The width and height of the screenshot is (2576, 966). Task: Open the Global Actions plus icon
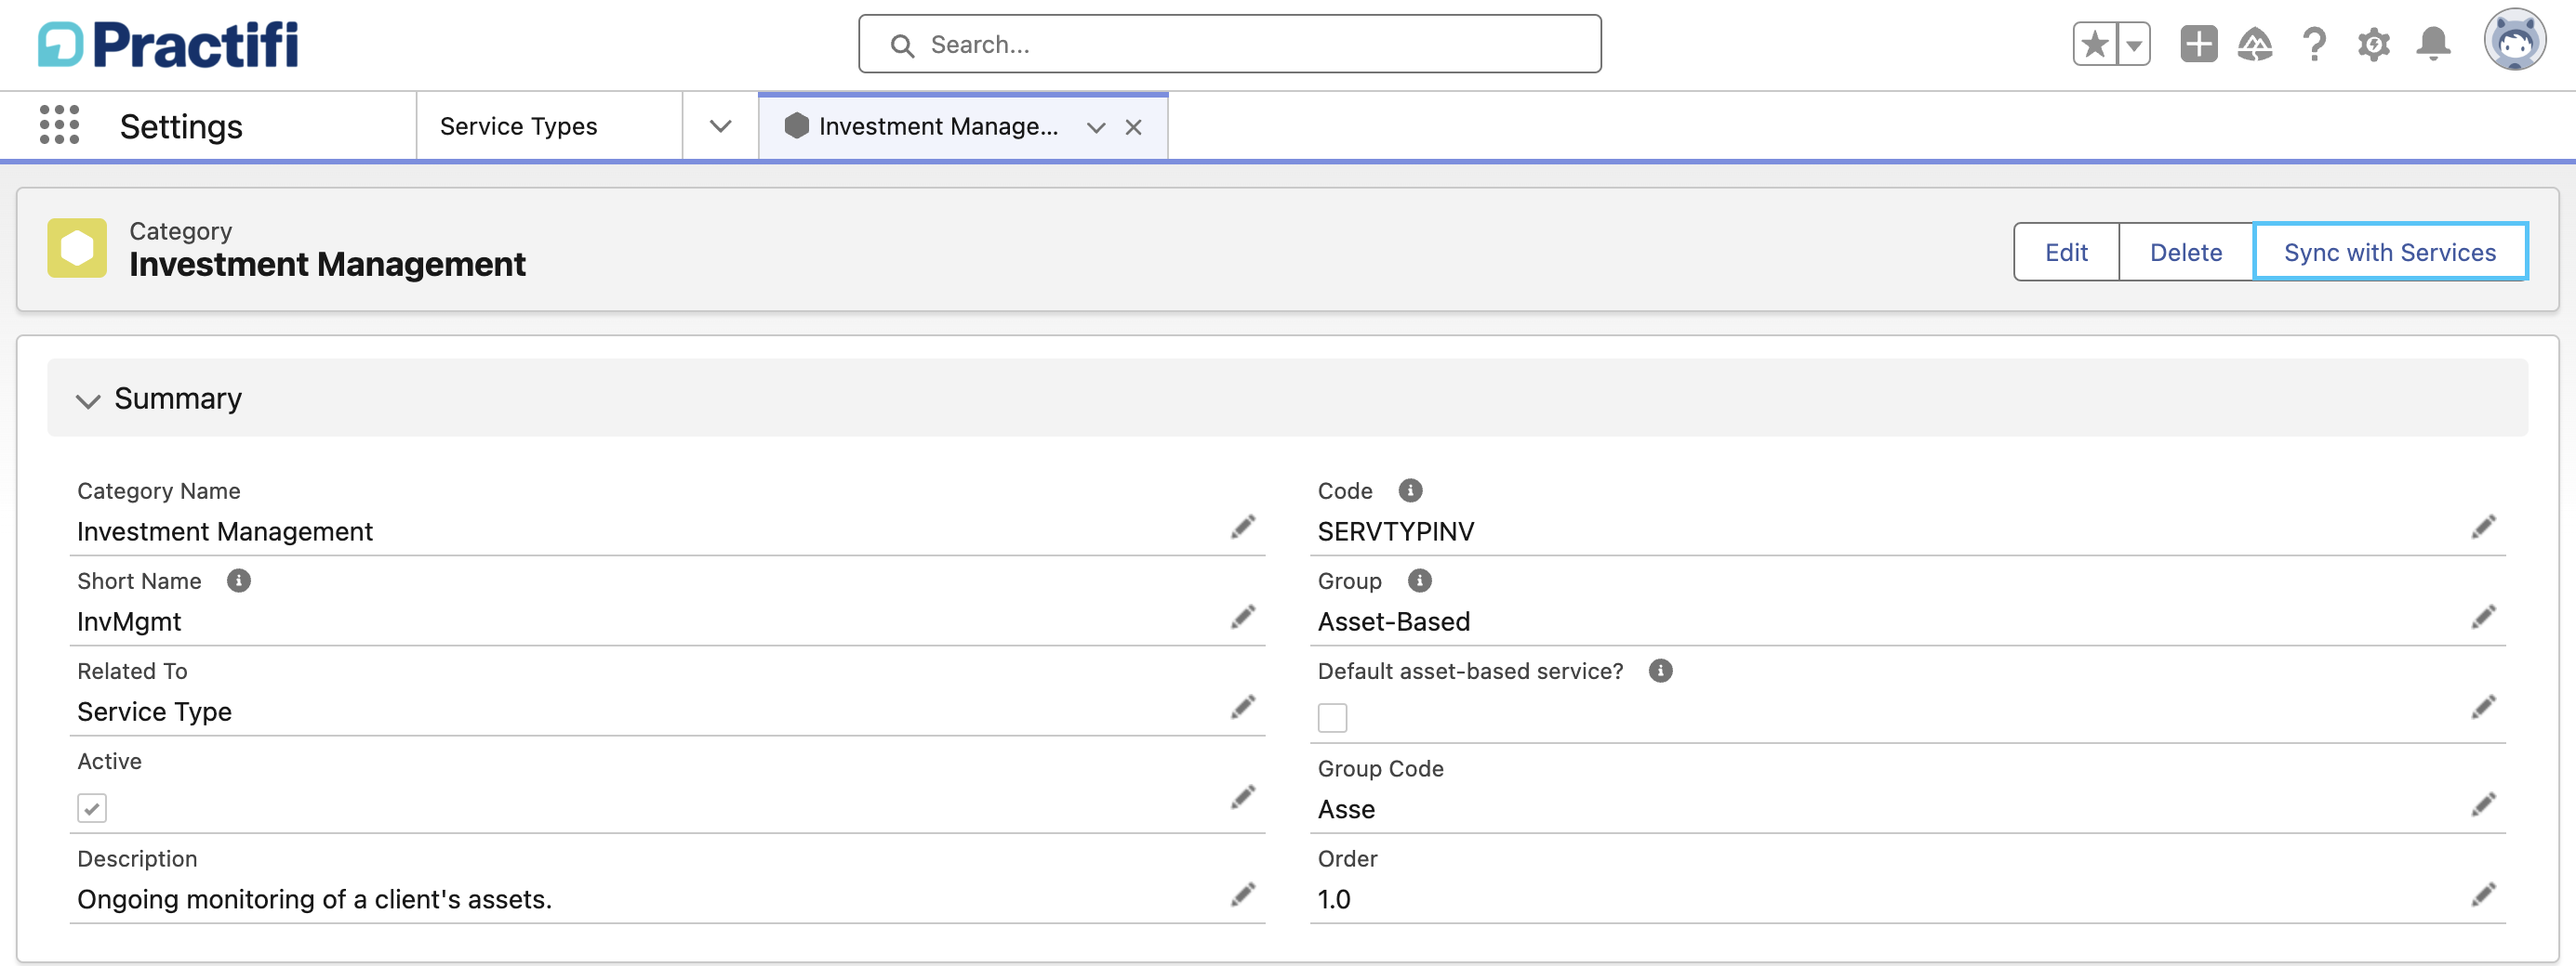pos(2198,45)
